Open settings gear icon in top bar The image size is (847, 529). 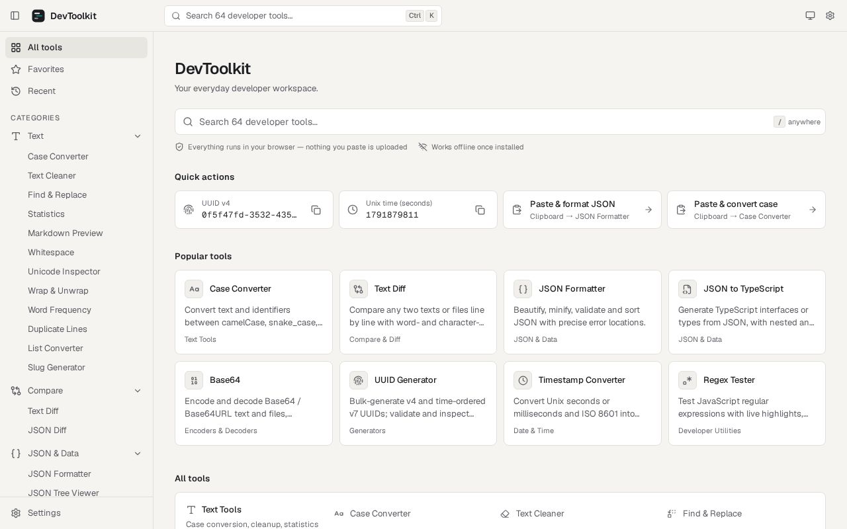coord(830,16)
